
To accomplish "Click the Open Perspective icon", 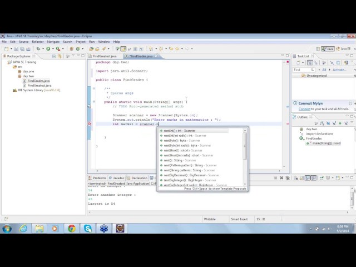I will pos(318,49).
